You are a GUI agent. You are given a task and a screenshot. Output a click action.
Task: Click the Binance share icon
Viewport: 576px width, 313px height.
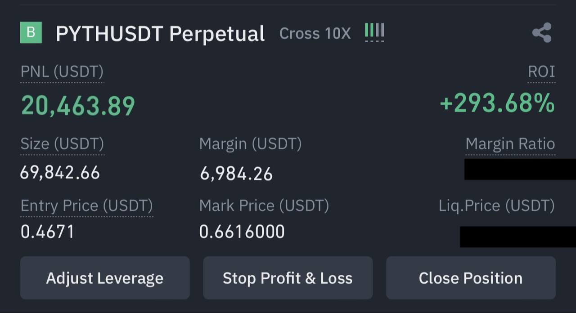(543, 31)
